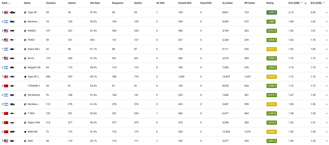Open the Object 906 vehicle name
Viewport: 329px width, 145px height.
coord(33,123)
